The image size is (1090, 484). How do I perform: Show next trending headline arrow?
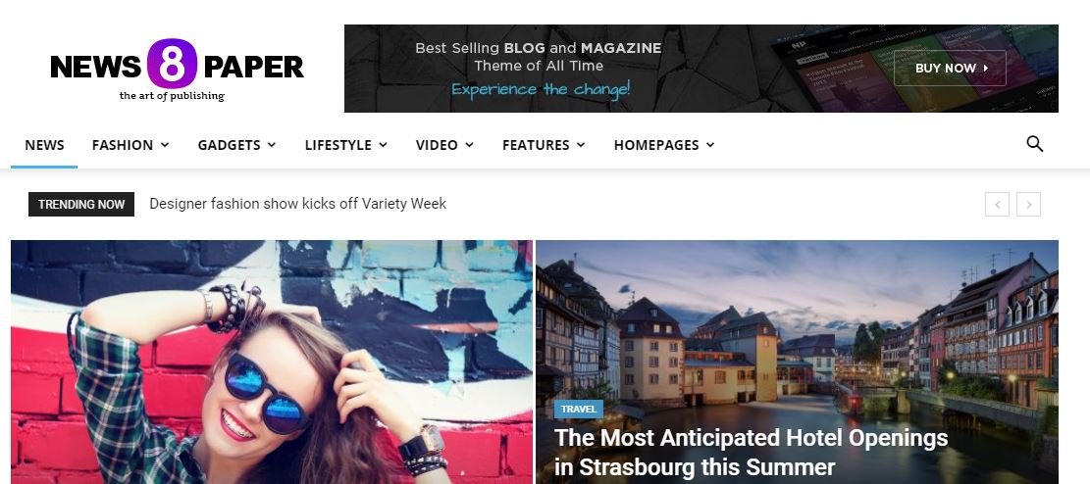(1028, 204)
